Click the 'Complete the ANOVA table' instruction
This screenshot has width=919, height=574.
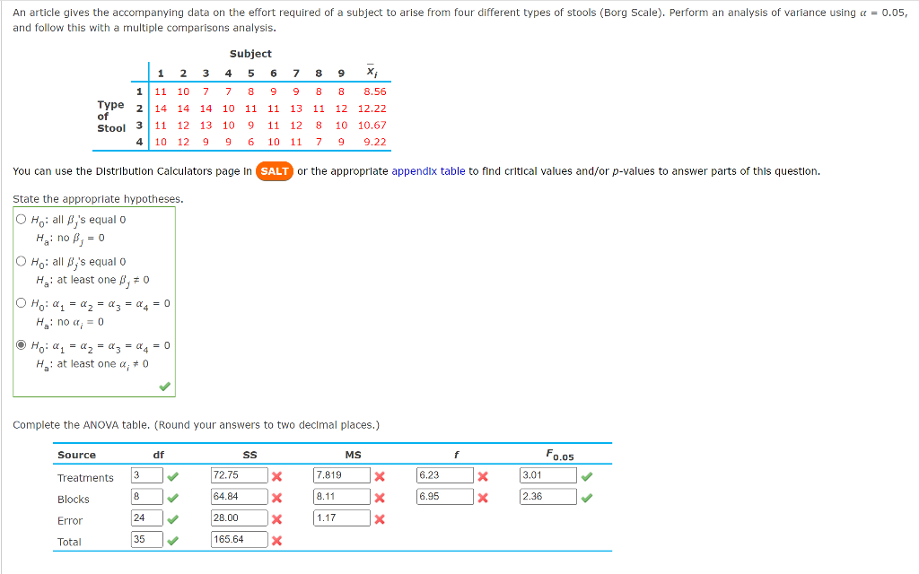tap(196, 424)
